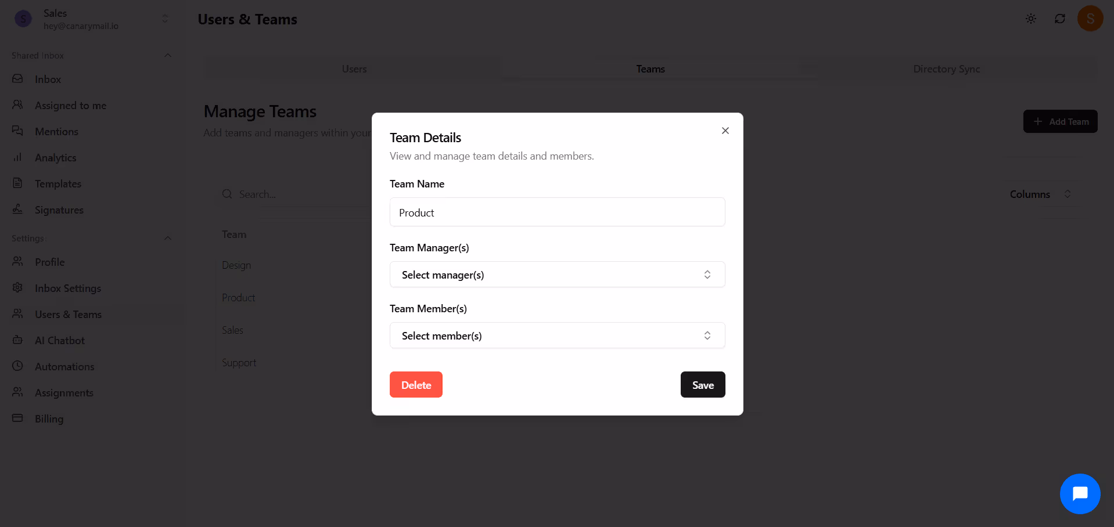Screen dimensions: 1114x527
Task: Expand Select member(s) dropdown
Action: [557, 335]
